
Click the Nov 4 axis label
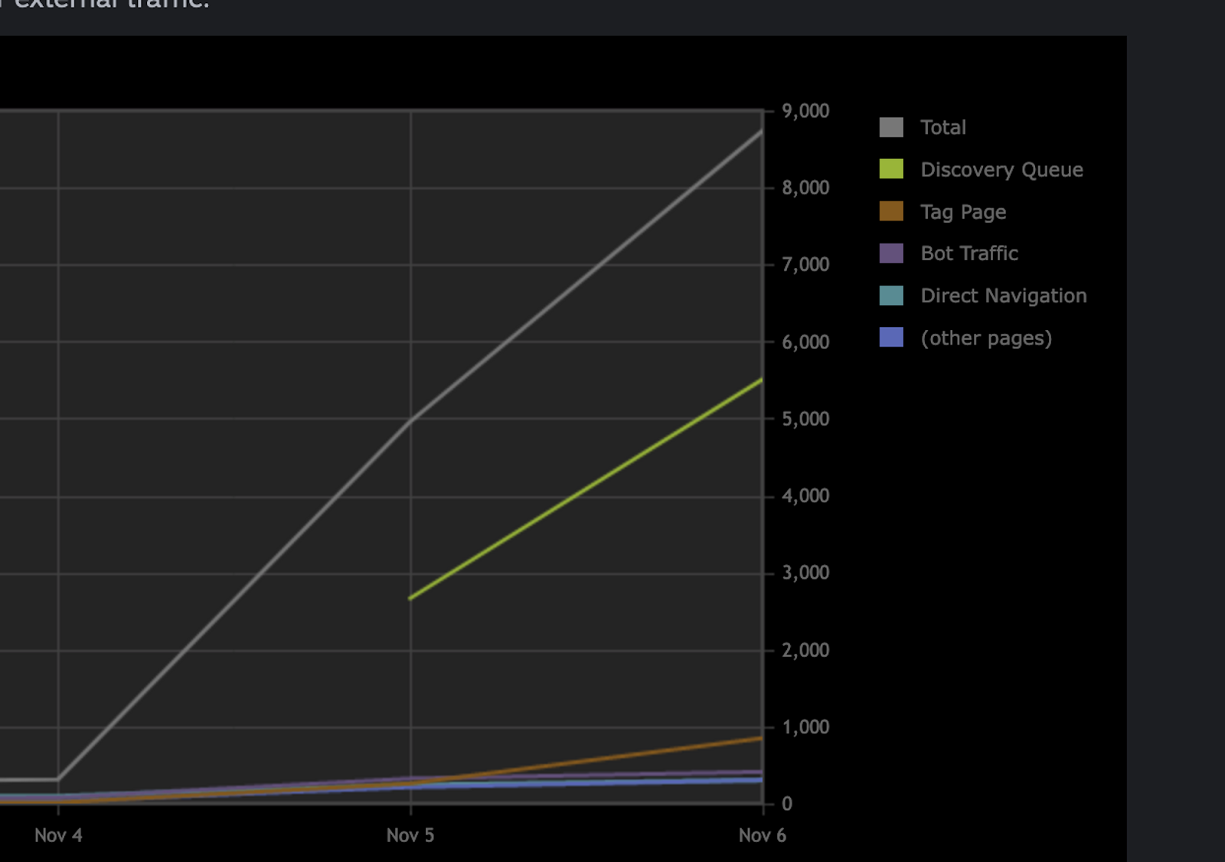58,835
